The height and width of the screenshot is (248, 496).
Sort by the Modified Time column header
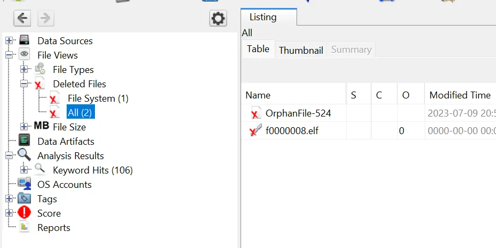[x=460, y=95]
